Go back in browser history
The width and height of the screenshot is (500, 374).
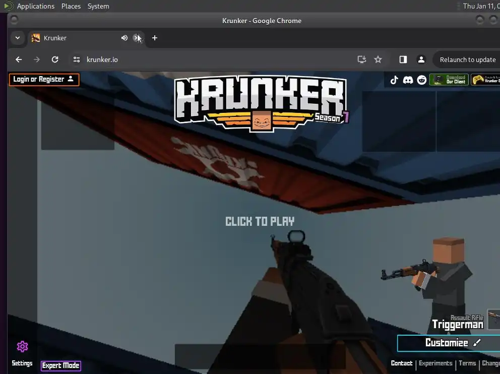[19, 59]
